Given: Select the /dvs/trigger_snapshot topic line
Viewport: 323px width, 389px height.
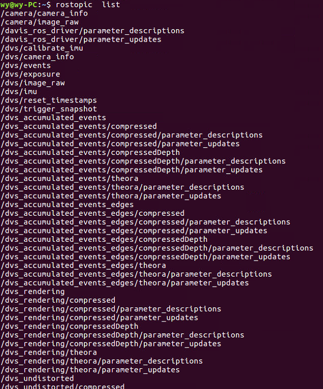Looking at the screenshot, I should (x=49, y=109).
